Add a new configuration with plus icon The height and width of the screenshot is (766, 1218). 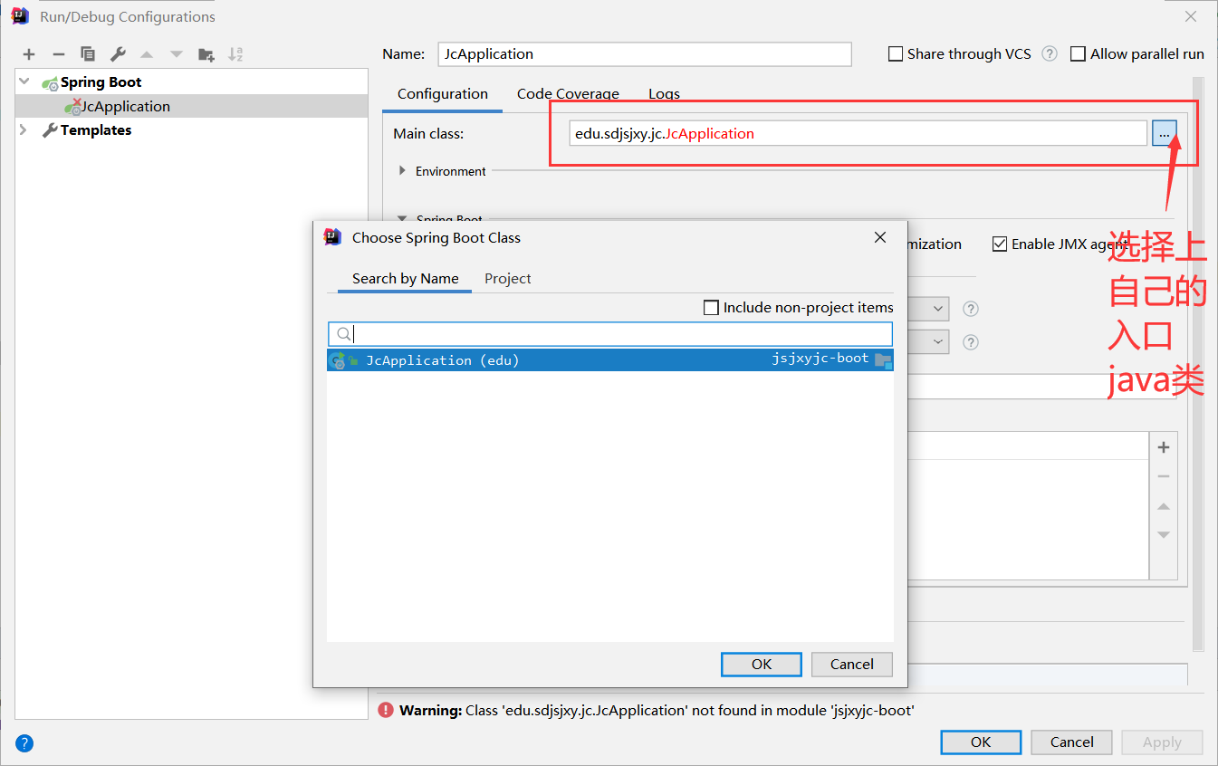click(x=29, y=54)
